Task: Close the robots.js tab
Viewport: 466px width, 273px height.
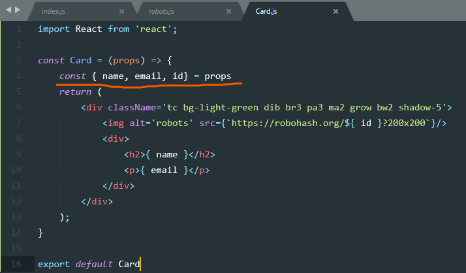Action: 228,12
